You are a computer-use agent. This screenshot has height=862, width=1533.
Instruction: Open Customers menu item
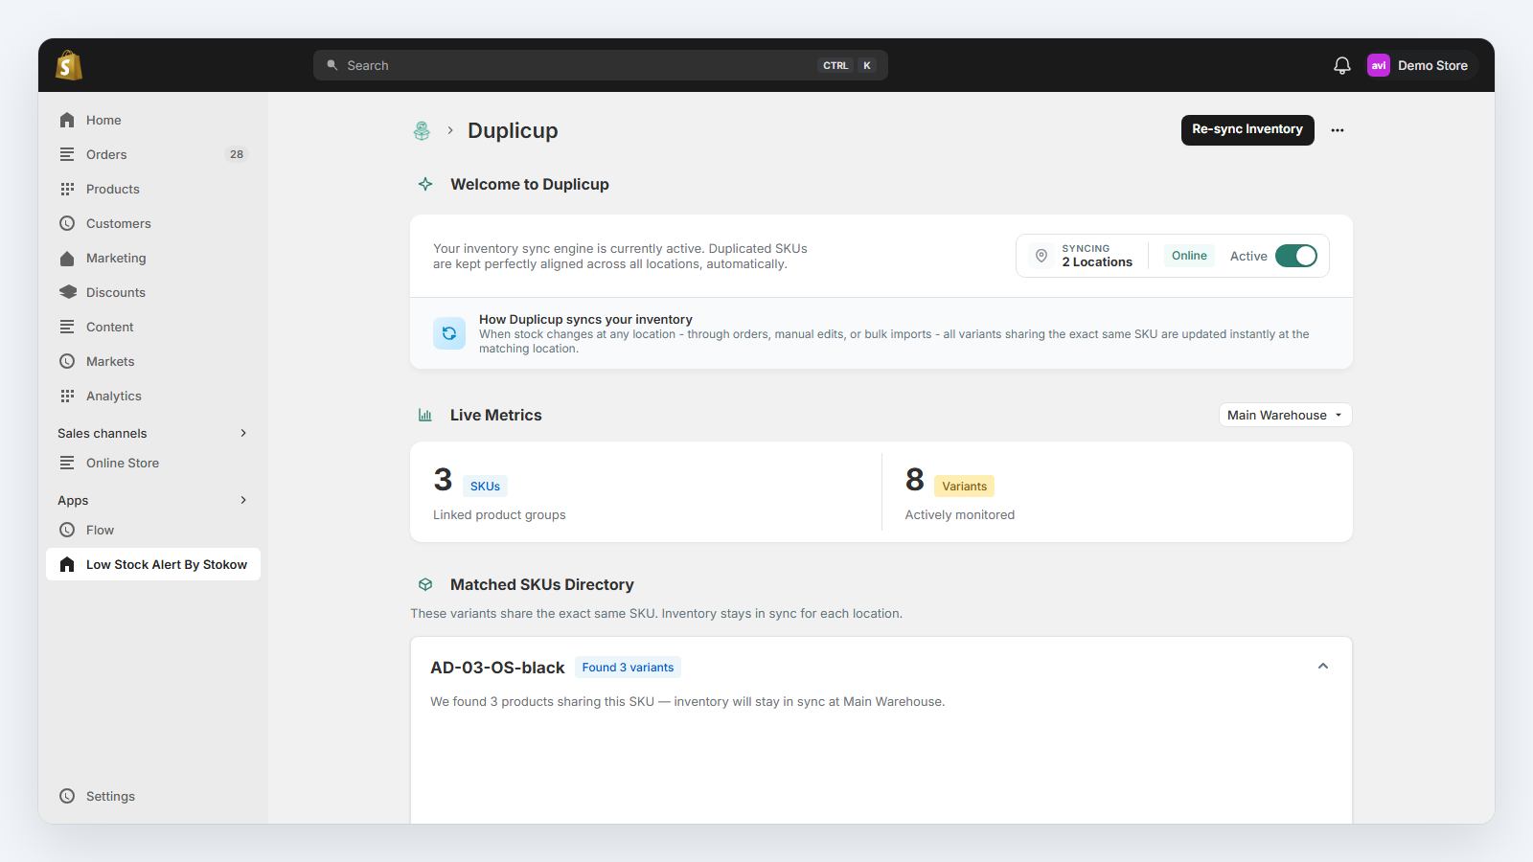tap(153, 223)
